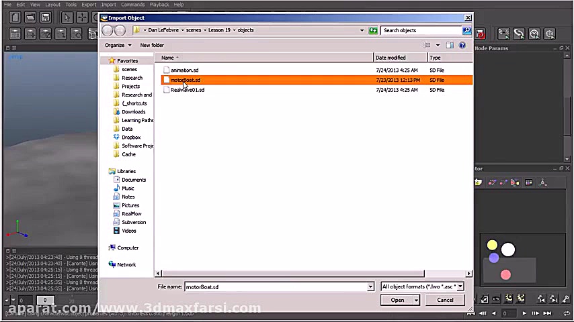The width and height of the screenshot is (574, 322).
Task: Click the layout icon with plus sign
Action: [30, 34]
